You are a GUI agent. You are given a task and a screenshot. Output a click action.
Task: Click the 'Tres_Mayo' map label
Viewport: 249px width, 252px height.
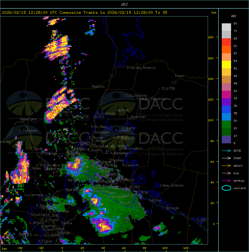(99, 127)
